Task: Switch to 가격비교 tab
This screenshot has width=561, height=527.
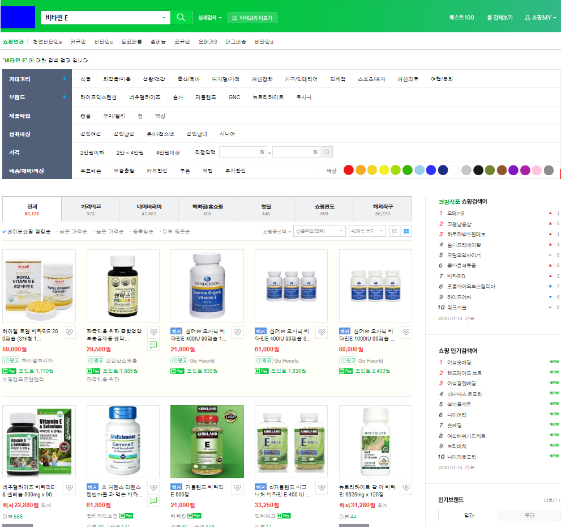Action: coord(91,210)
